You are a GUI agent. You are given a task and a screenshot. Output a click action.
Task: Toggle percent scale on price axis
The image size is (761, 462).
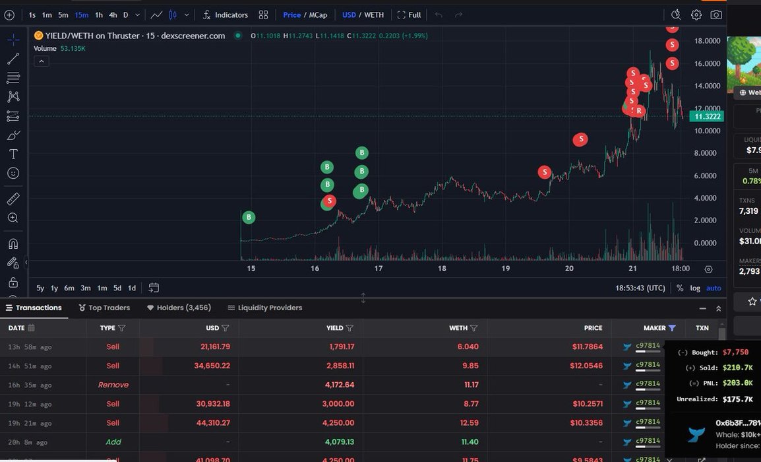coord(680,288)
